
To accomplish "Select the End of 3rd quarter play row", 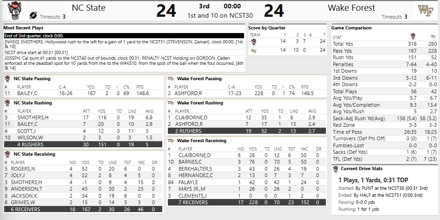I will pos(124,36).
